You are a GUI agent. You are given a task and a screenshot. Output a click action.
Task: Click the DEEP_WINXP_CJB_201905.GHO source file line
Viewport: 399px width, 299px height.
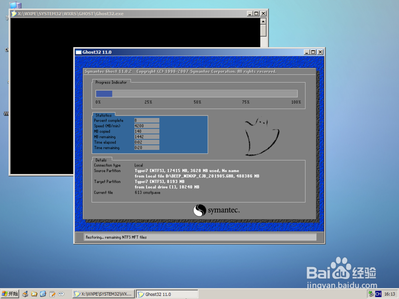(x=197, y=176)
